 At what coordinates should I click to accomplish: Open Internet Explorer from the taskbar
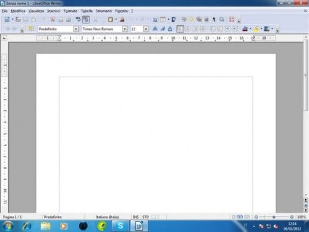point(27,226)
